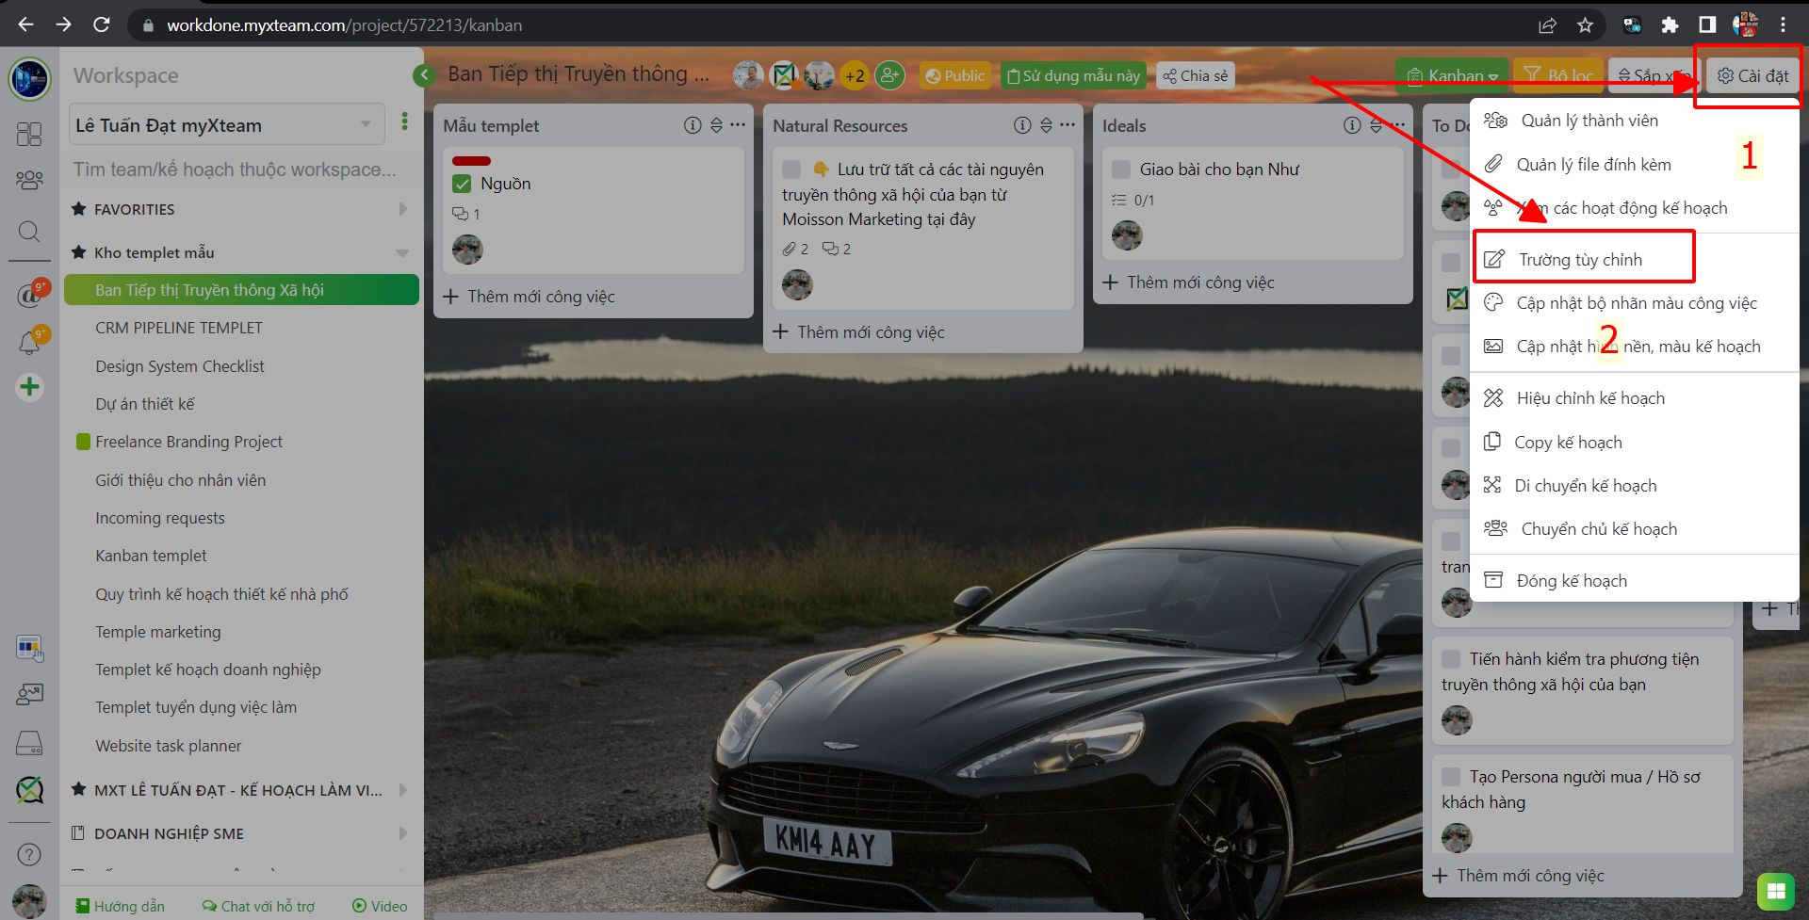This screenshot has height=920, width=1809.
Task: Click the red label on the Nguồn card
Action: pos(471,161)
